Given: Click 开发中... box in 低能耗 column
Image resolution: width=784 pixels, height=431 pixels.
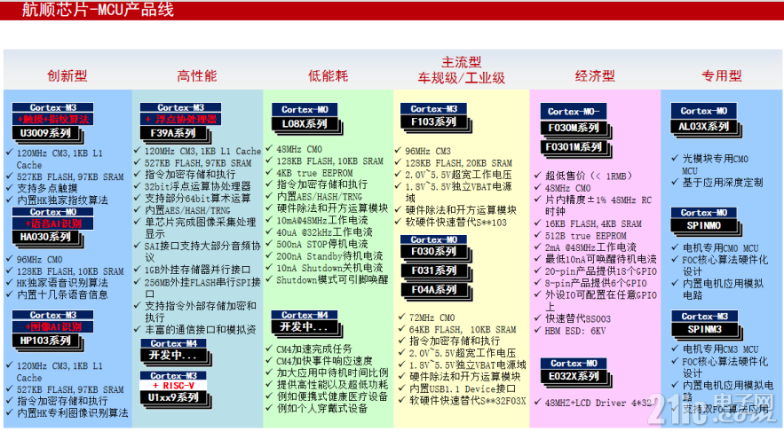Looking at the screenshot, I should point(305,327).
